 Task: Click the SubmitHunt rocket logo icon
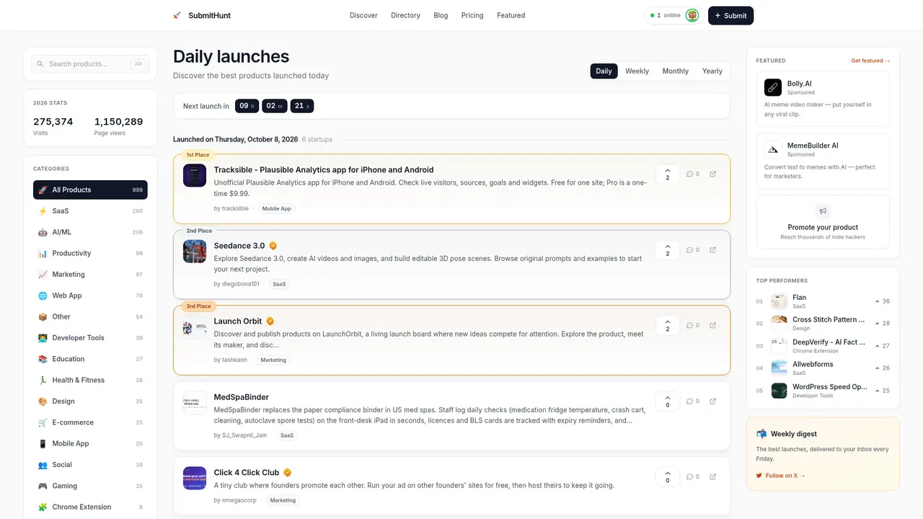[x=177, y=15]
